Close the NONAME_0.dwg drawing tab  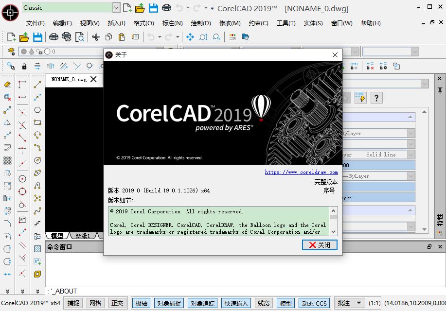tap(93, 79)
